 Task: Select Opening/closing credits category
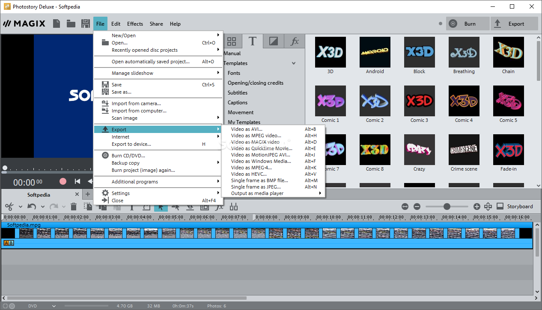click(256, 83)
